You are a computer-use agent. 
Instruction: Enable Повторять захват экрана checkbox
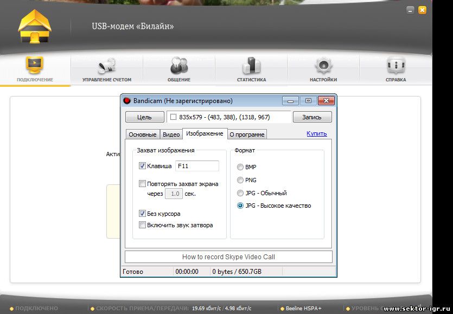(x=142, y=184)
